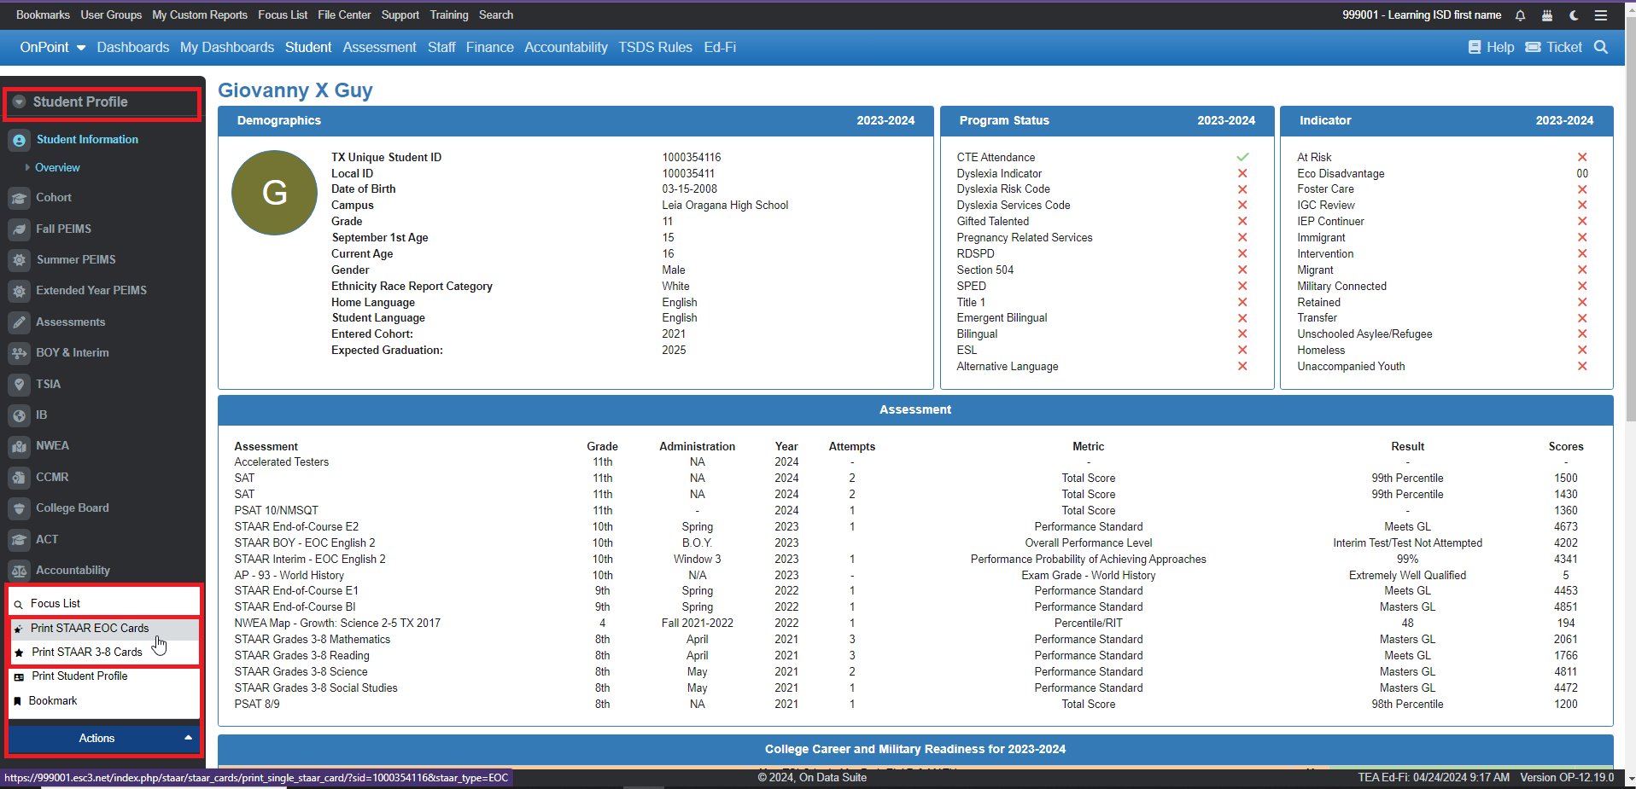
Task: Click the student avatar circle labeled G
Action: [274, 193]
